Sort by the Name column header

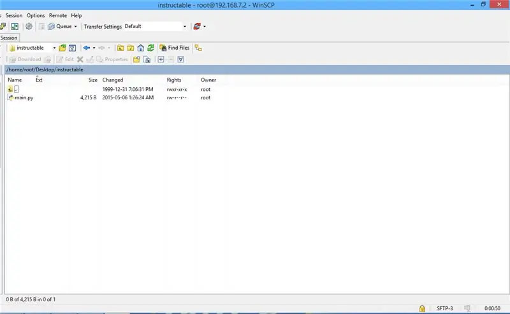15,80
